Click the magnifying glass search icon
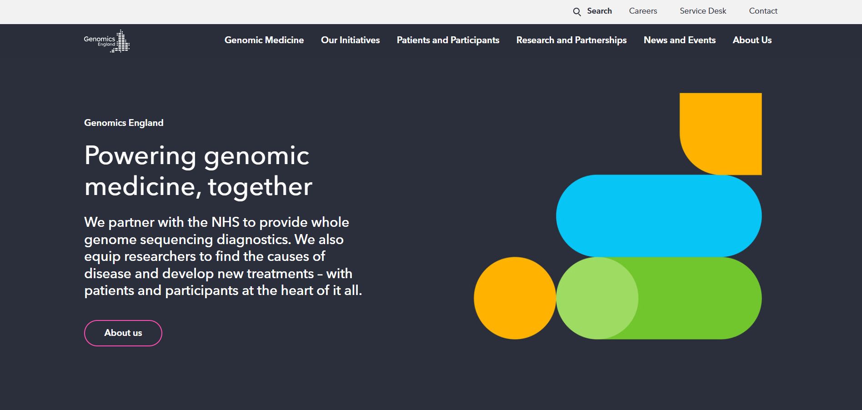Viewport: 862px width, 410px height. pyautogui.click(x=576, y=11)
